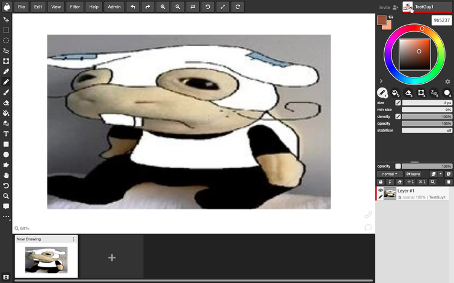Open the Admin menu
454x283 pixels.
(114, 7)
